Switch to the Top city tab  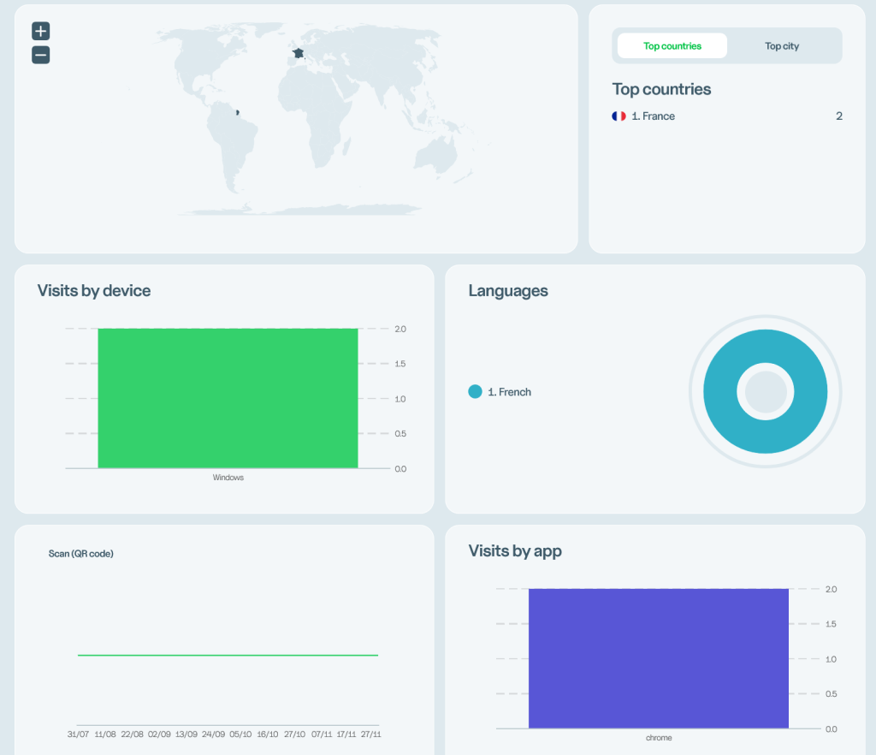pos(781,45)
